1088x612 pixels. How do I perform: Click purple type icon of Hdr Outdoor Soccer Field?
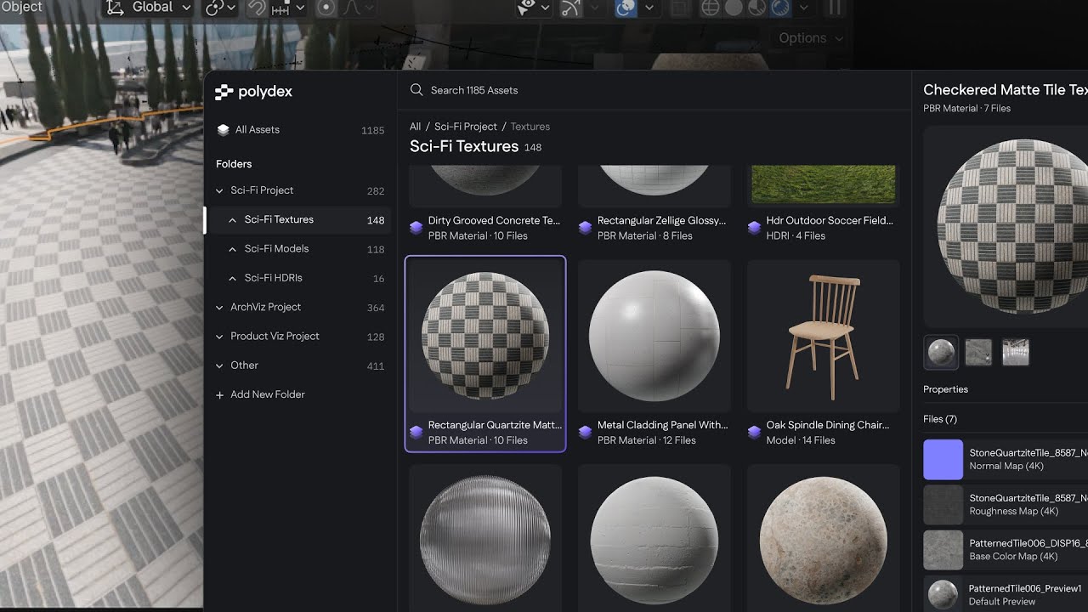[755, 228]
